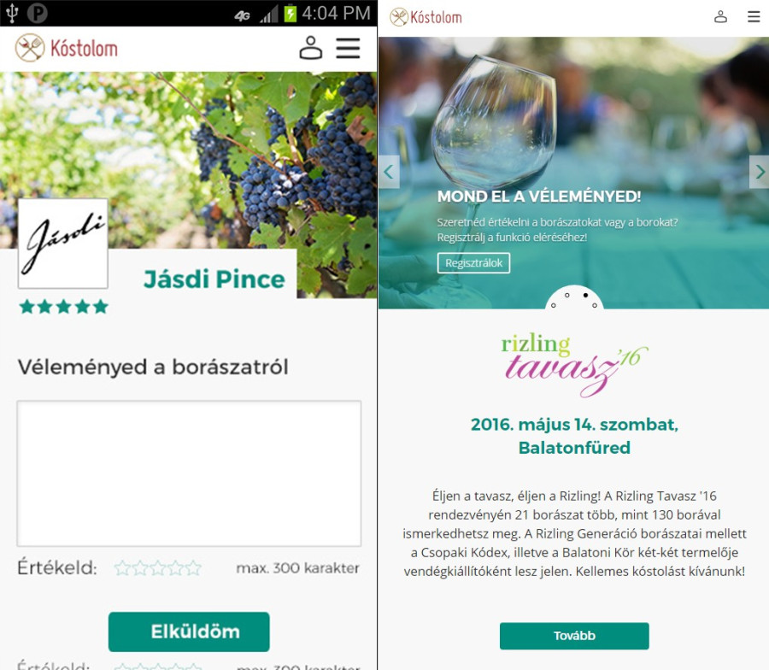Focus the winery review text area
769x670 pixels.
190,473
